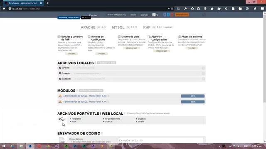266x149 pixels.
Task: Open the PhpMyAdmin 4.2.0 module link
Action: point(85,96)
